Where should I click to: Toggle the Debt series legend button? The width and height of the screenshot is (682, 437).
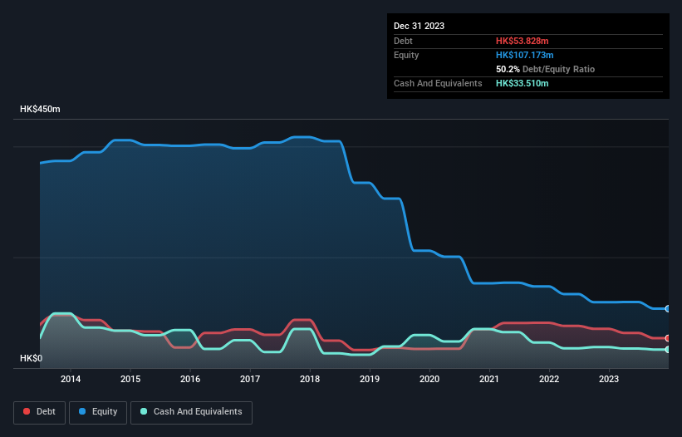(40, 412)
